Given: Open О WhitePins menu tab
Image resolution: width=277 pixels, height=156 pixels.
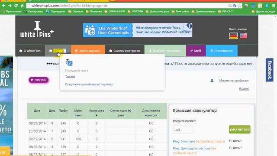Looking at the screenshot, I should (x=30, y=51).
